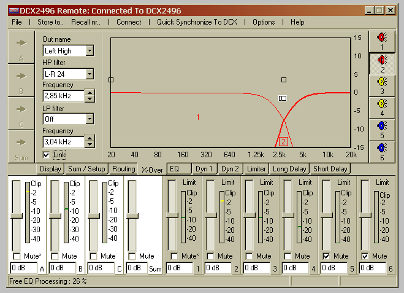Increase LP frequency with up arrow
This screenshot has height=293, width=404.
[x=90, y=138]
